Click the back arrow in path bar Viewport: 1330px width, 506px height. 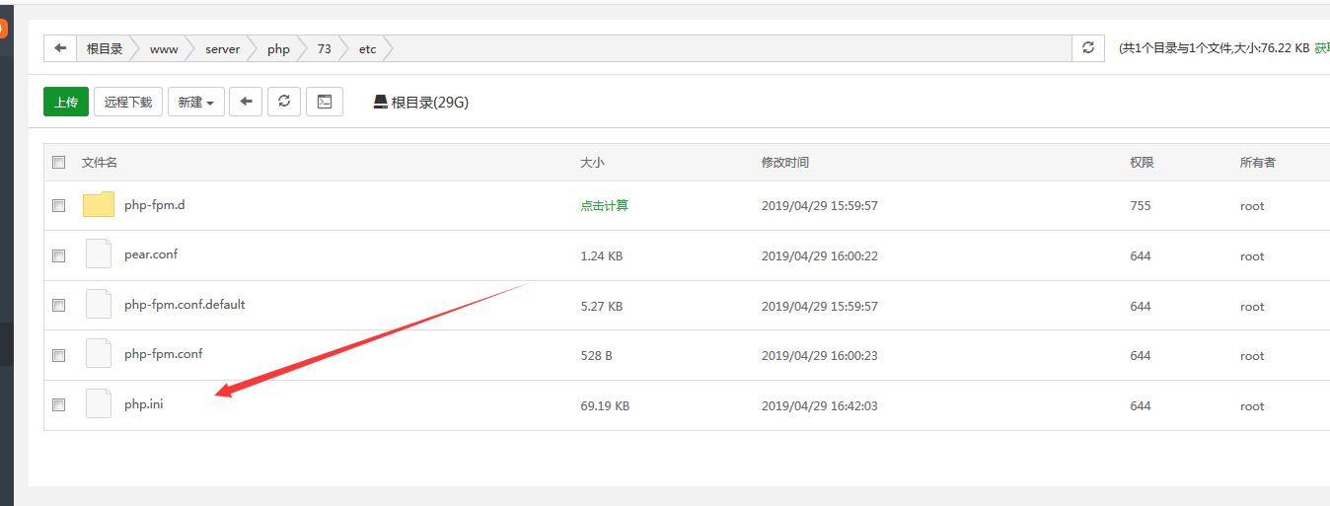[x=60, y=48]
